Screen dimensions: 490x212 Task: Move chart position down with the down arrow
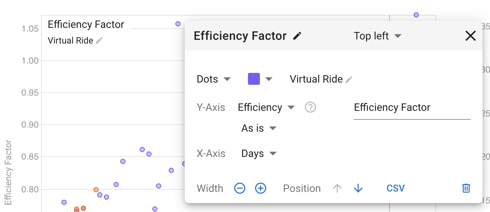358,189
